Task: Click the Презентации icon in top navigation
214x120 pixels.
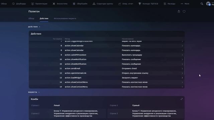Action: point(32,4)
